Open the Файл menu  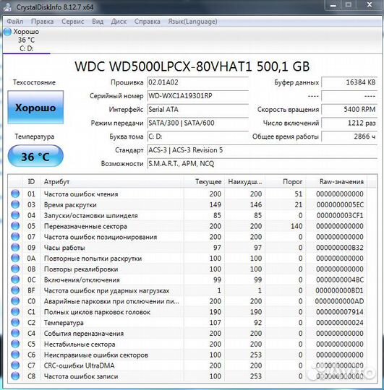[x=14, y=22]
